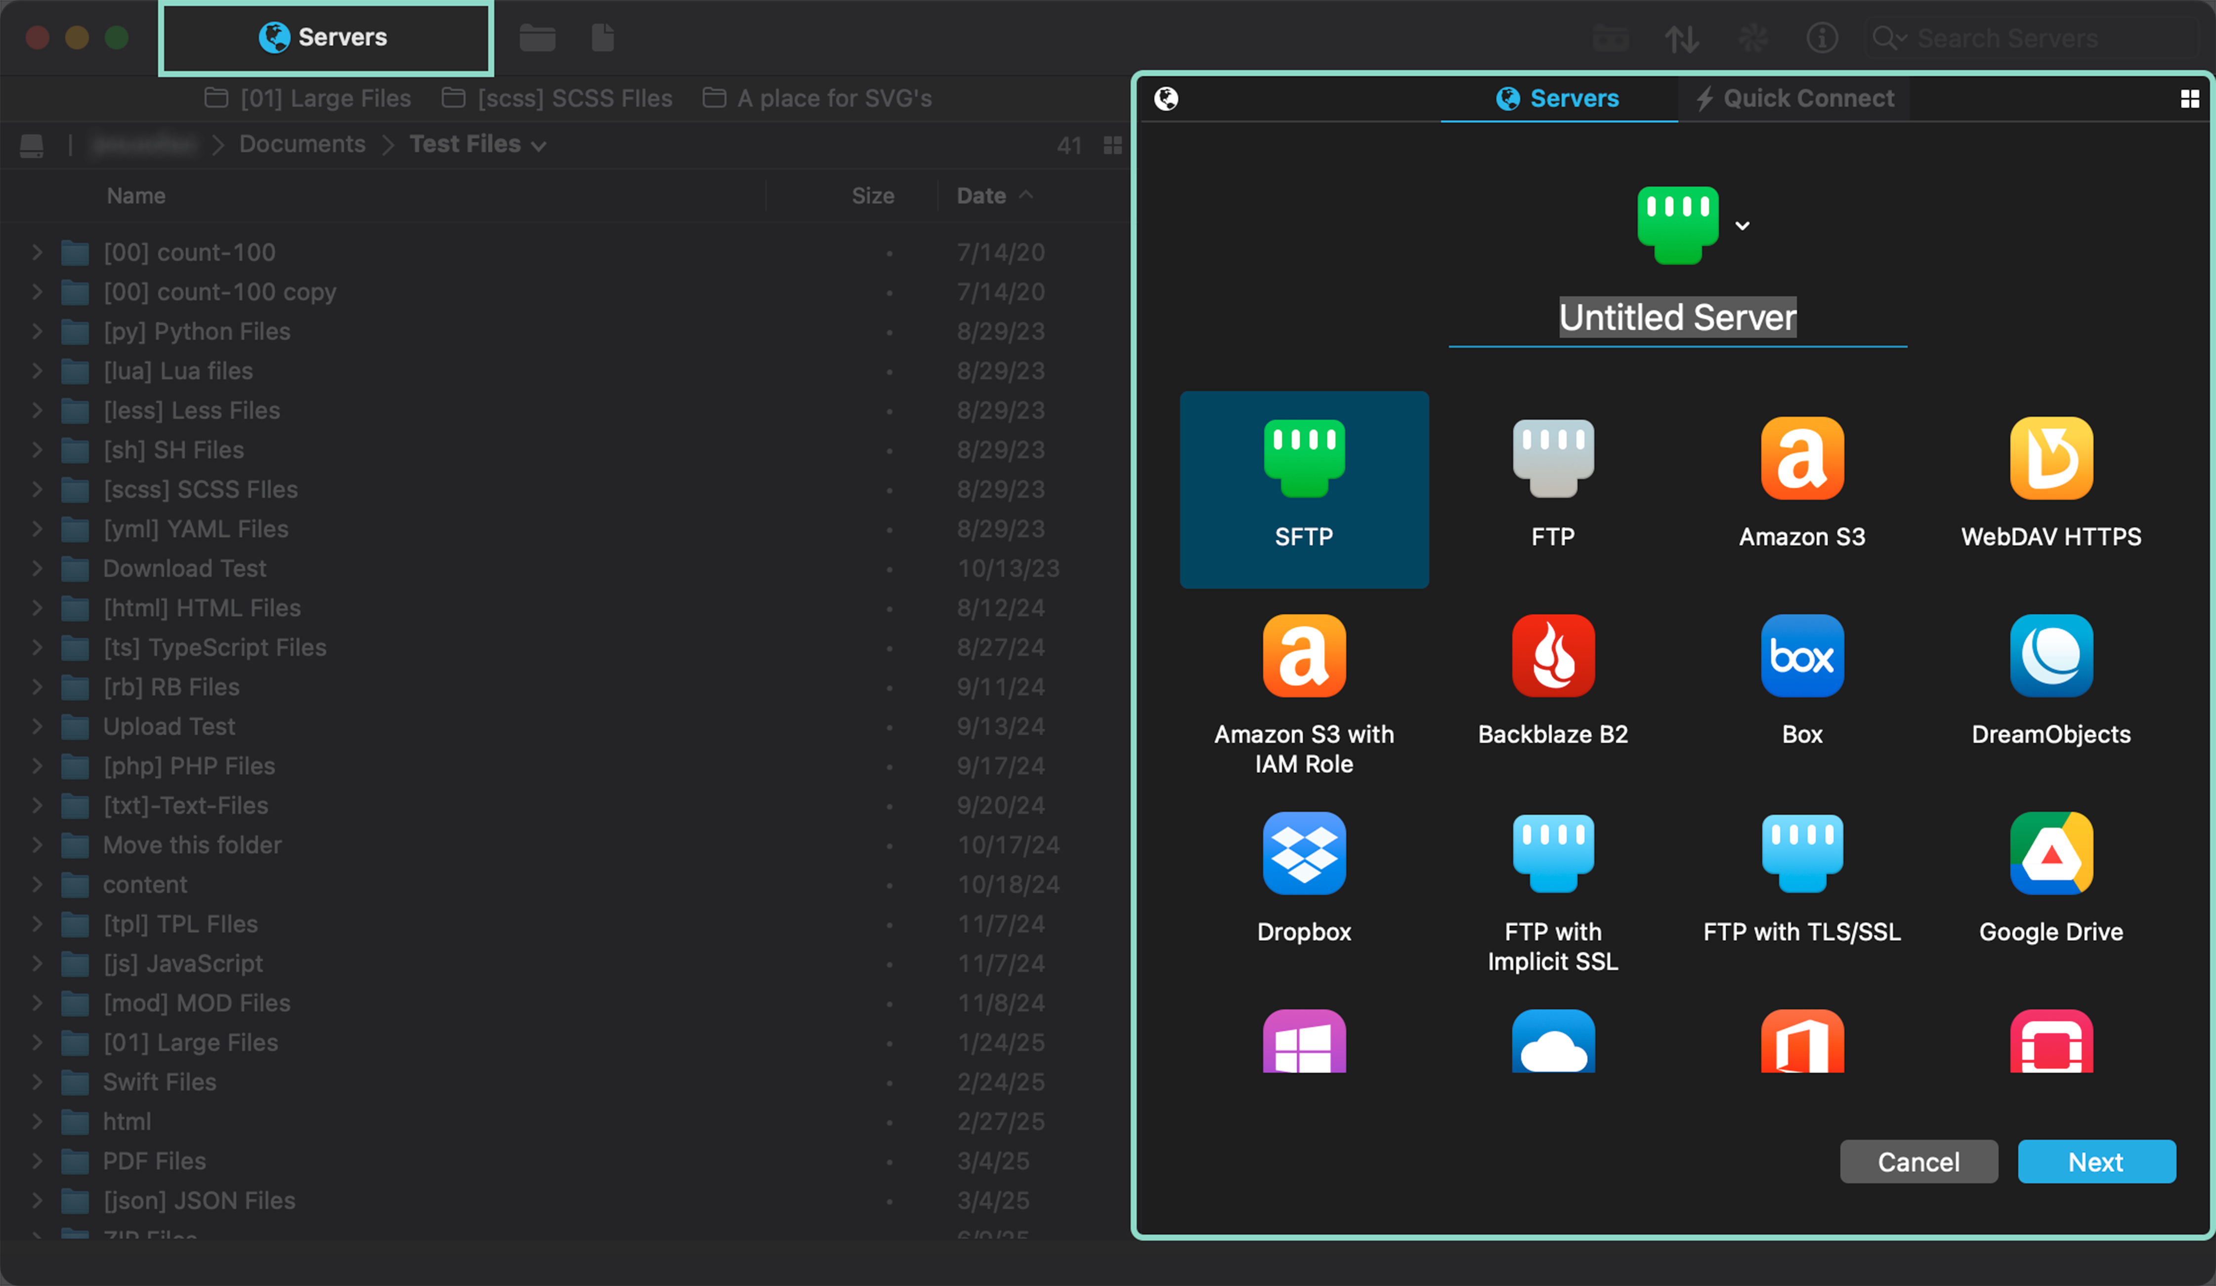Open the info inspector icon

[1822, 38]
